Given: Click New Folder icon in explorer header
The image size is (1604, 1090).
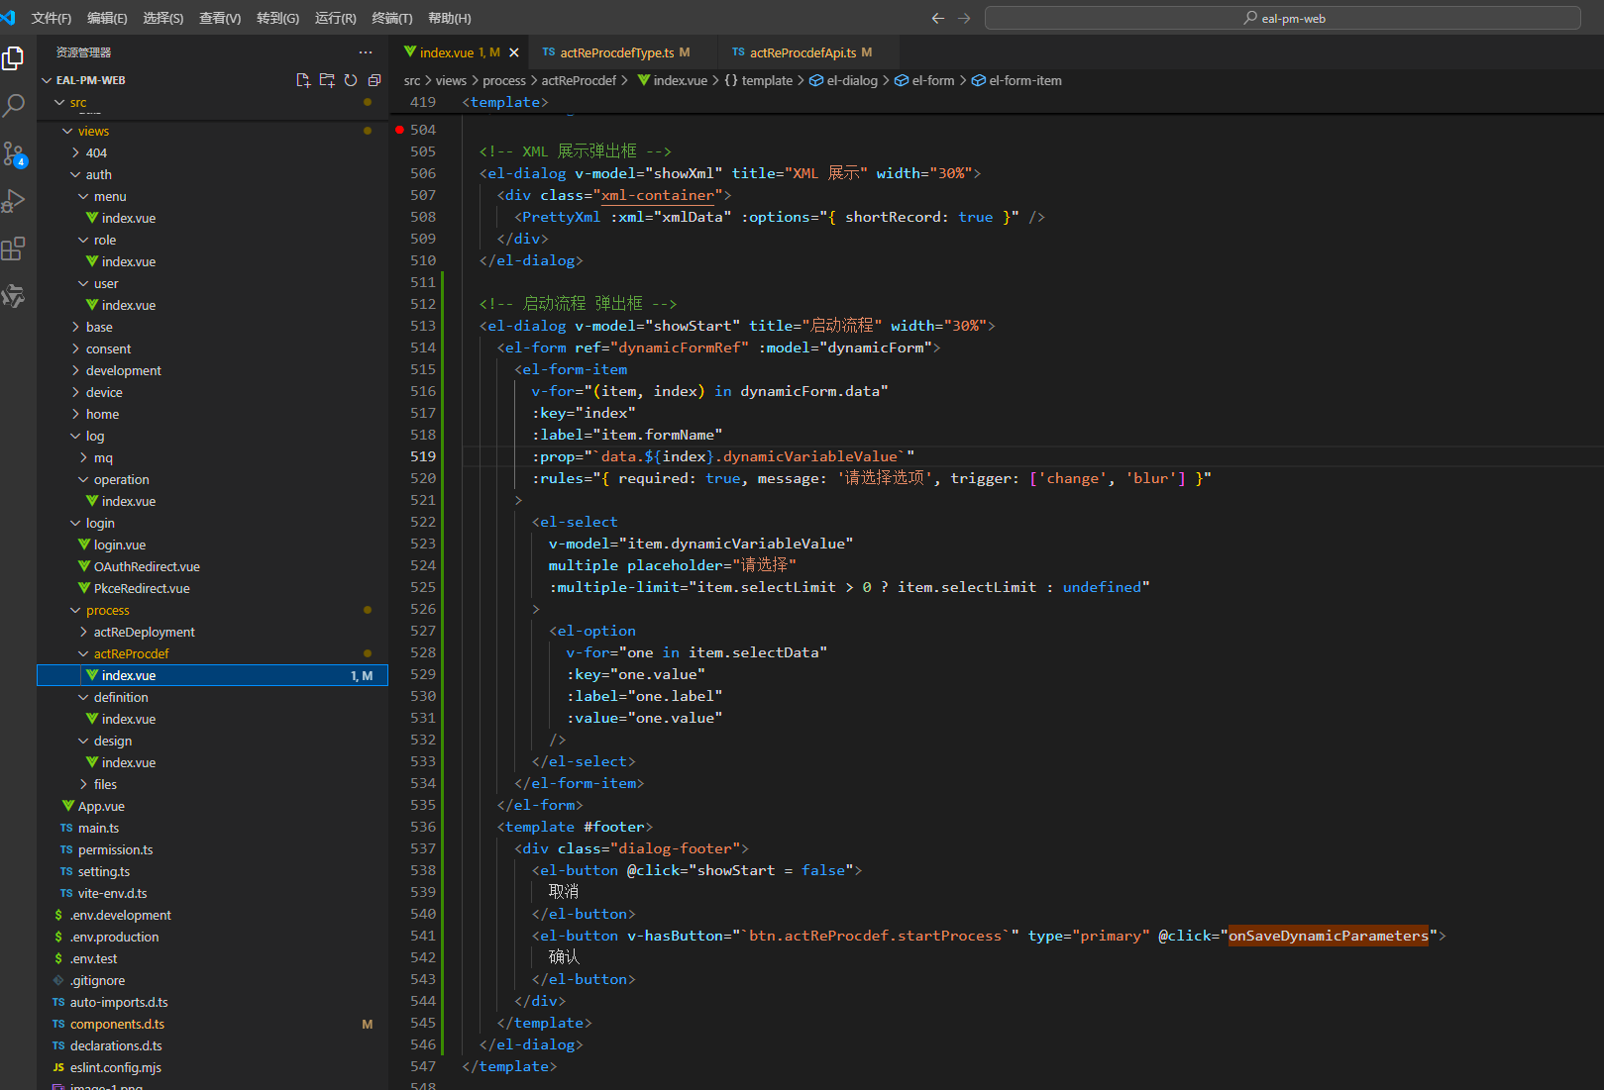Looking at the screenshot, I should point(327,80).
